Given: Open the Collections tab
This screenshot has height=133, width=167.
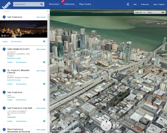Looking at the screenshot, I should tap(69, 4).
